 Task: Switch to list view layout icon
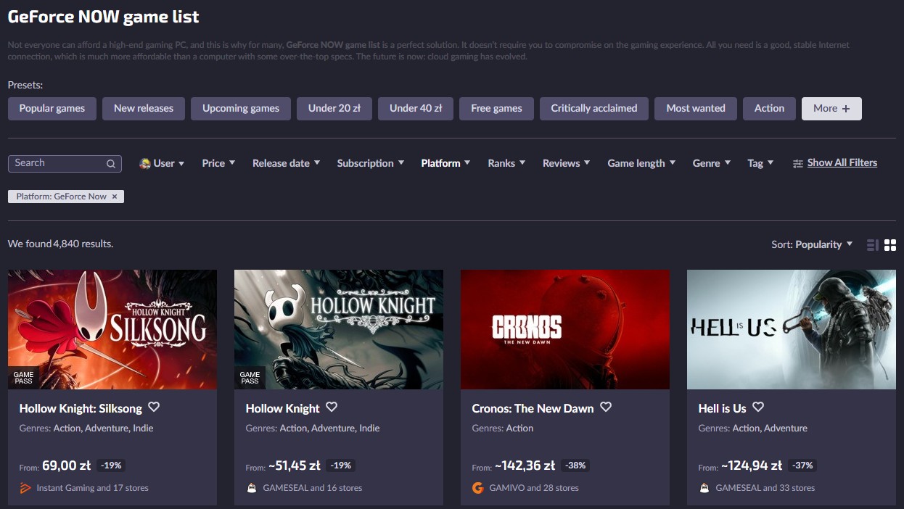(x=873, y=245)
